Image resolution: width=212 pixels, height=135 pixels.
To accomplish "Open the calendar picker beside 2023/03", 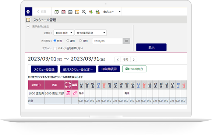I will coord(126,41).
